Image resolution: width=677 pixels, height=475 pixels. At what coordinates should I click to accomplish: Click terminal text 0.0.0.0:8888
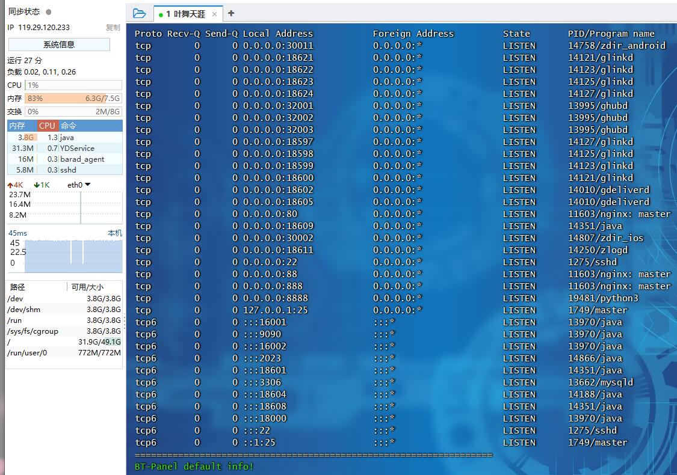pos(276,298)
